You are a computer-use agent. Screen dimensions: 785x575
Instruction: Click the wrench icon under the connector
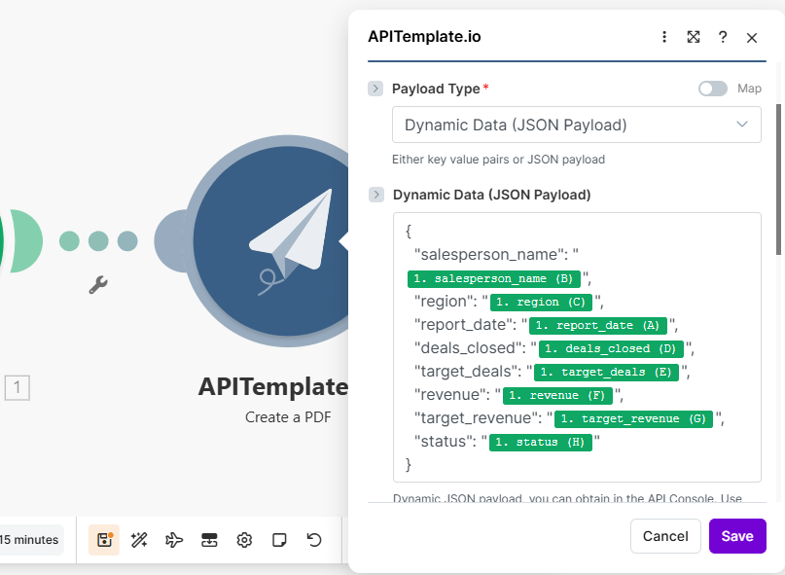(x=98, y=285)
